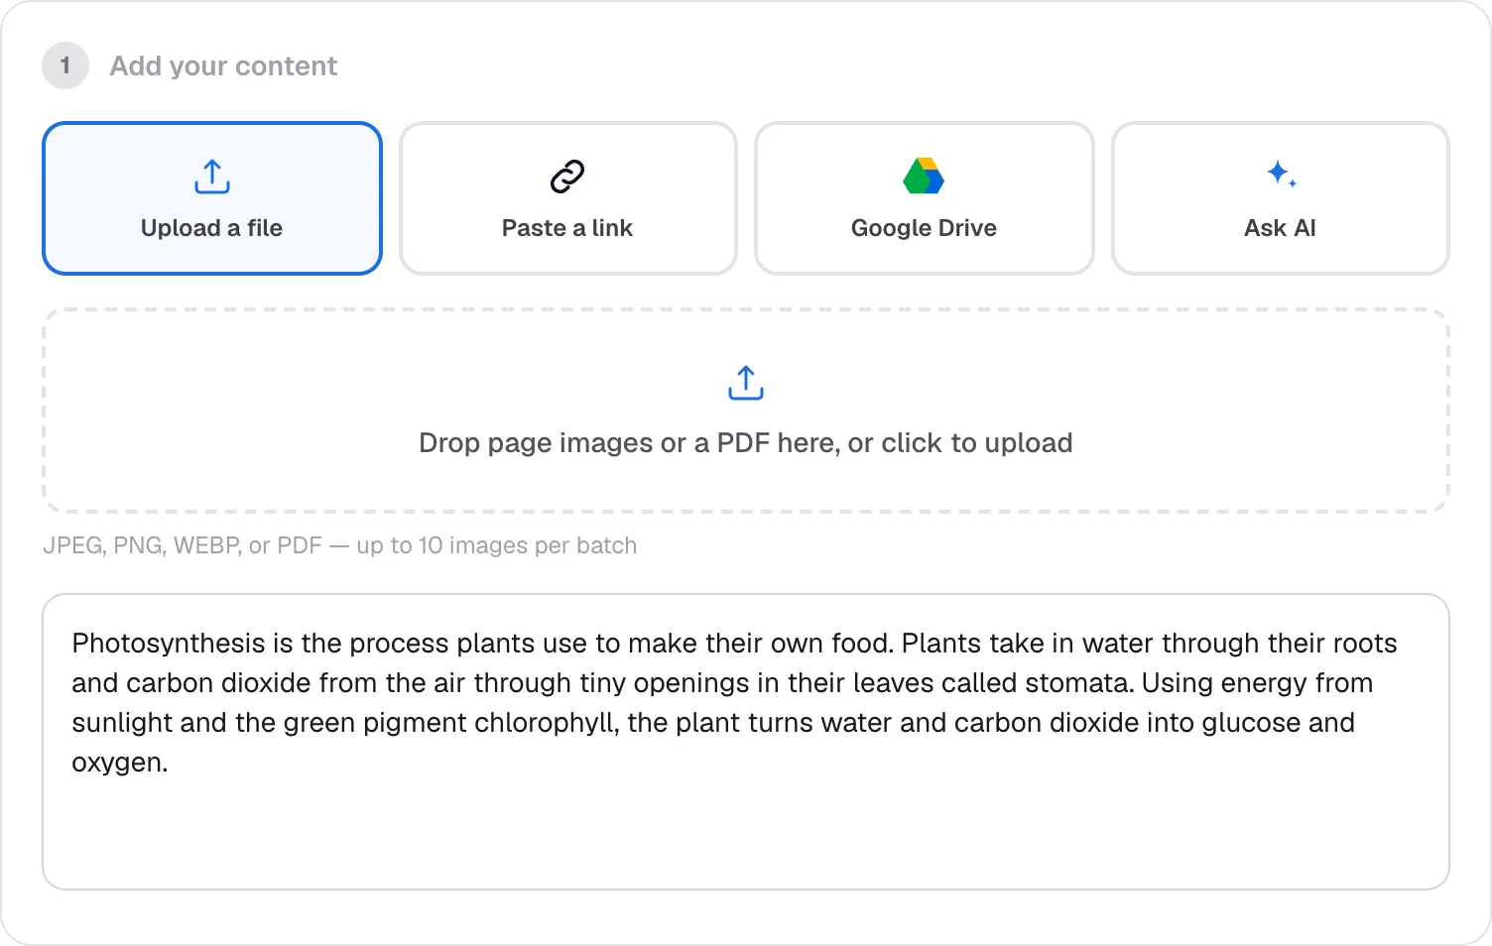Choose the Google Drive source
1492x946 pixels.
(924, 198)
